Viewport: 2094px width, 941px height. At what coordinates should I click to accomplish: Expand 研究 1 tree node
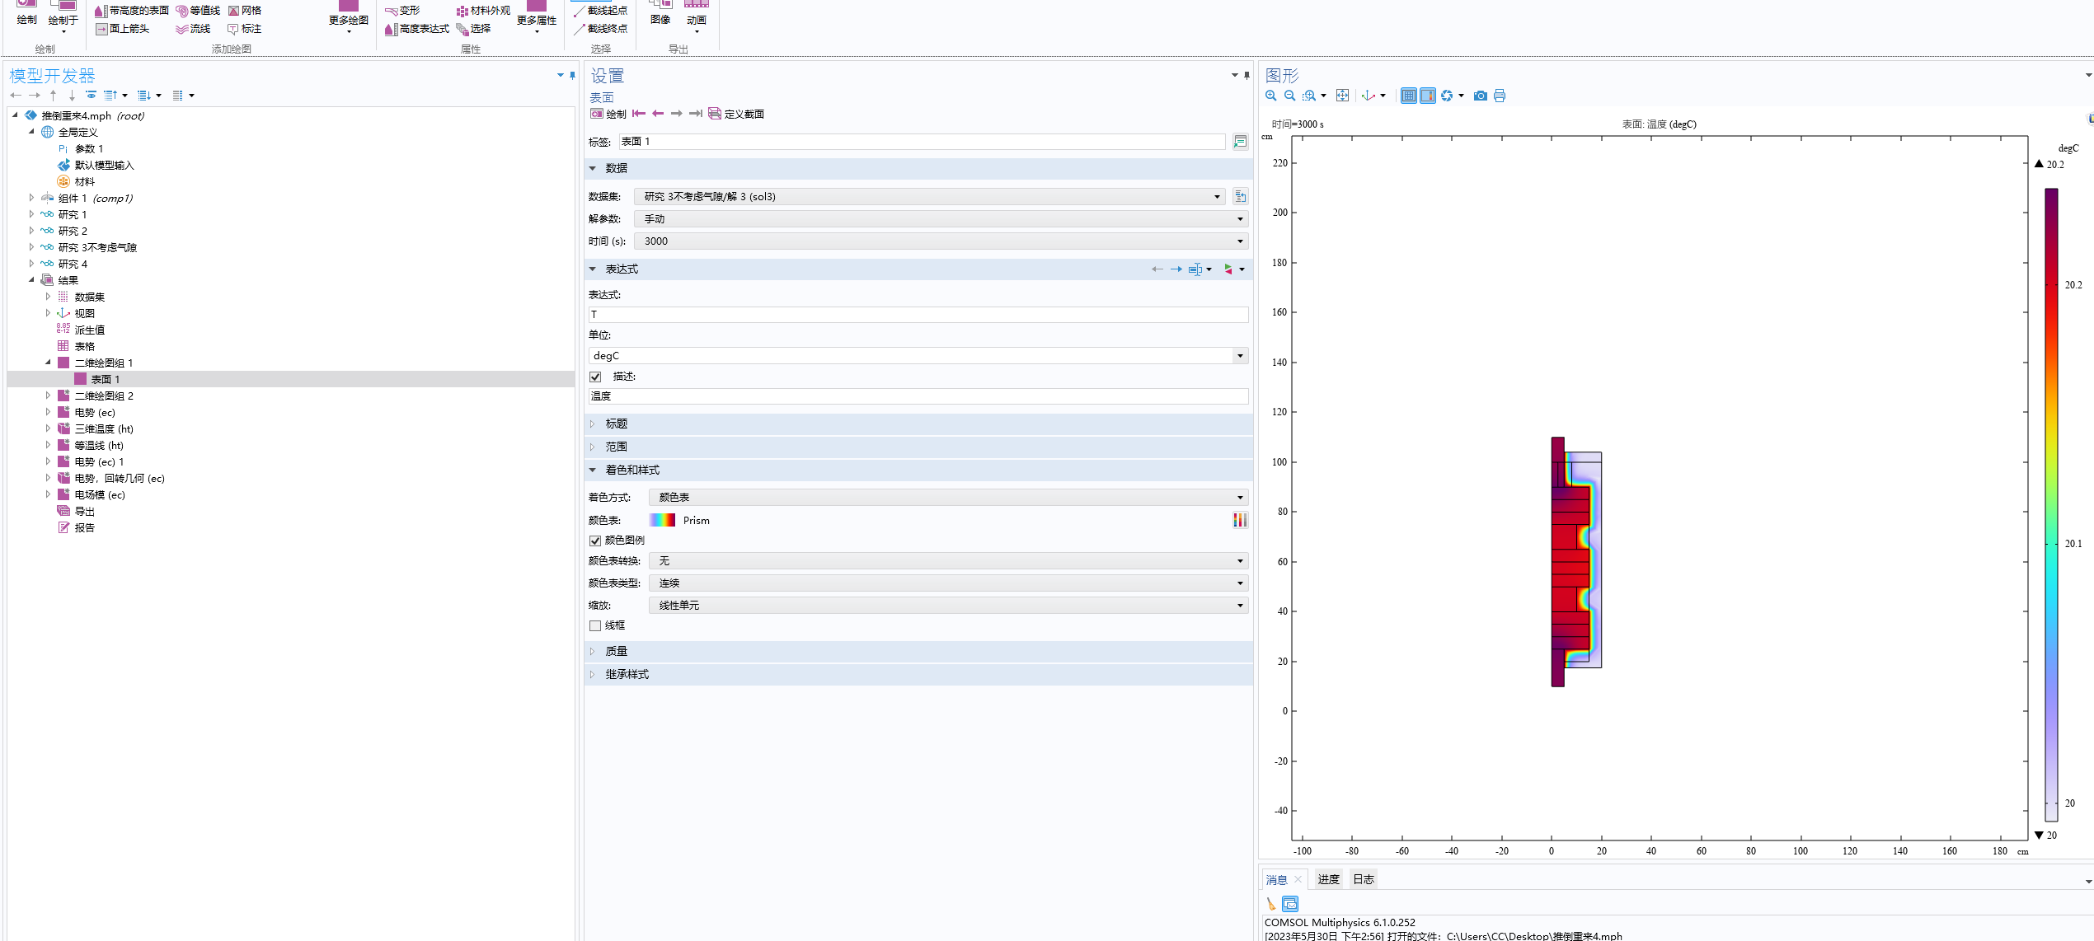[31, 214]
